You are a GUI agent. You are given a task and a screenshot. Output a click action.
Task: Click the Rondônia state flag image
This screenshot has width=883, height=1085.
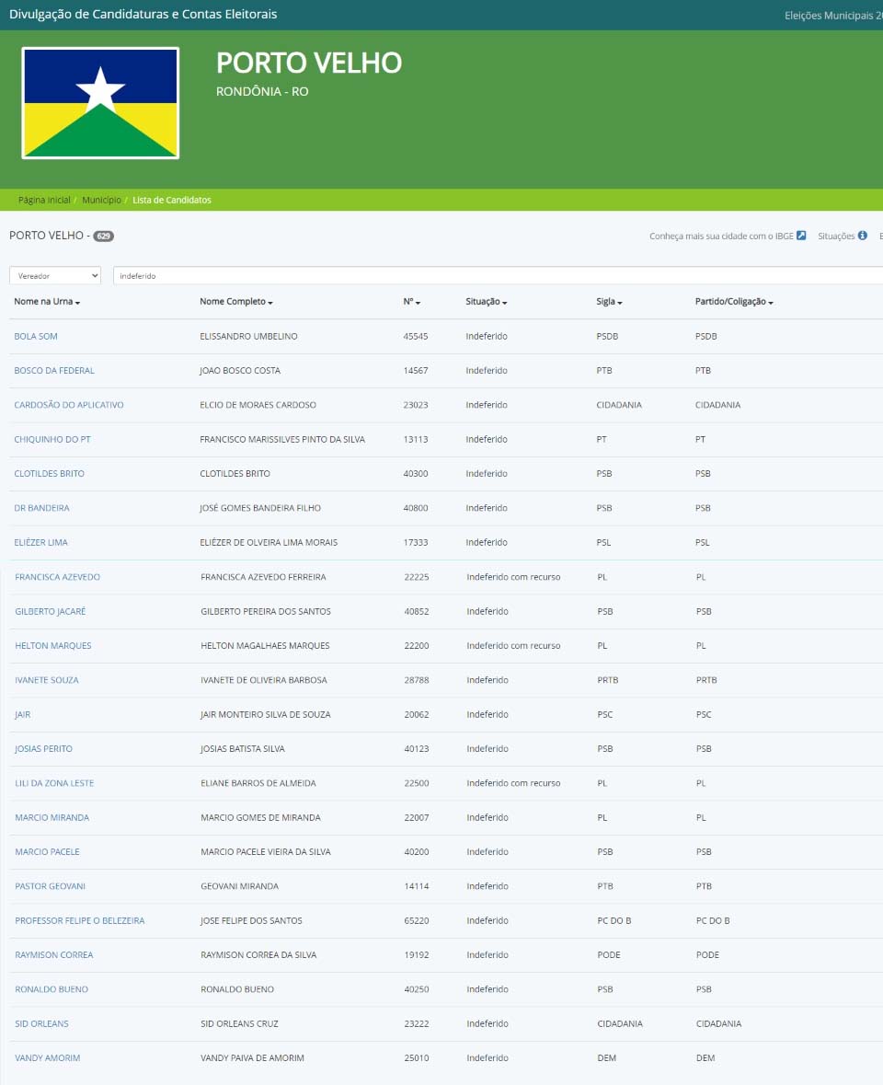coord(100,103)
